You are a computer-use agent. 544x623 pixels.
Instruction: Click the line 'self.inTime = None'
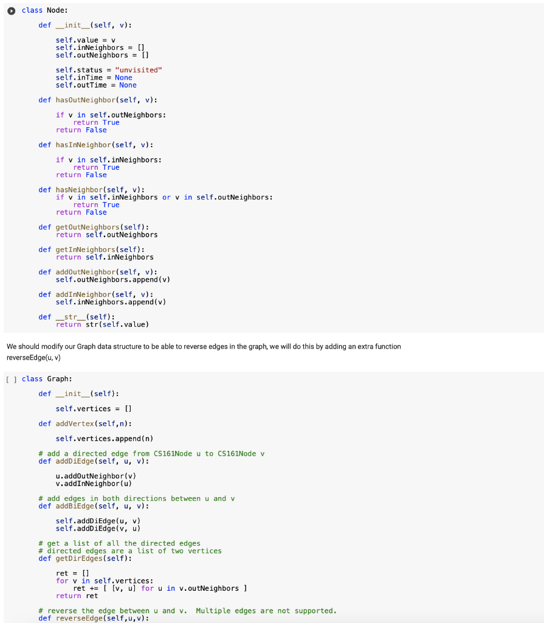point(94,77)
